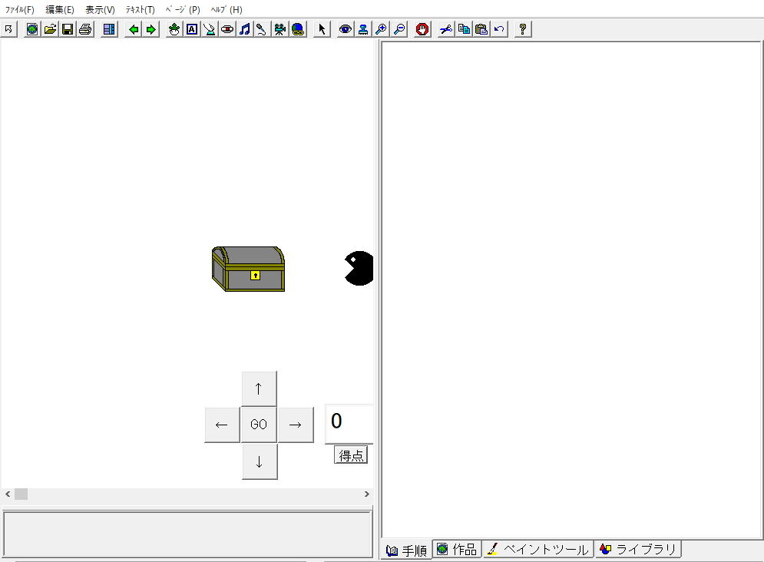Click the up arrow ↑ button
764x562 pixels.
click(259, 388)
